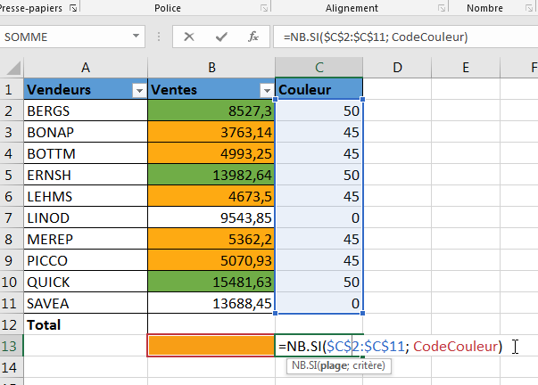
Task: Click the three-dot name box resize handle
Action: [x=160, y=37]
